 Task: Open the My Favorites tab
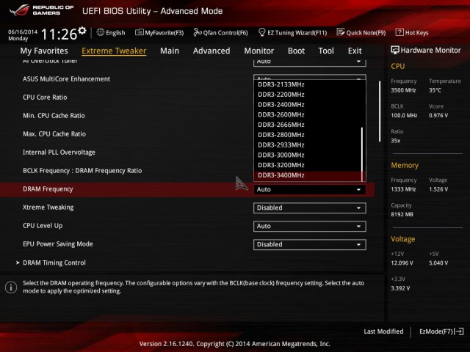[x=44, y=51]
